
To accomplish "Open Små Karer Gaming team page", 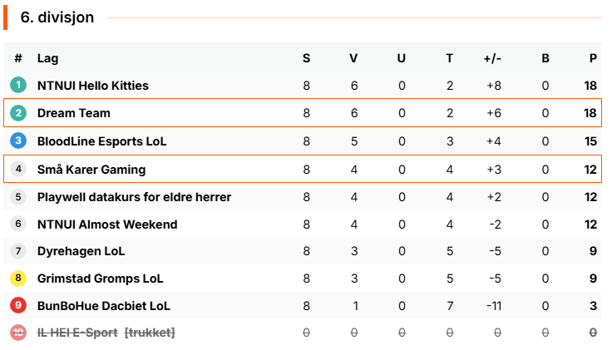I will click(91, 170).
